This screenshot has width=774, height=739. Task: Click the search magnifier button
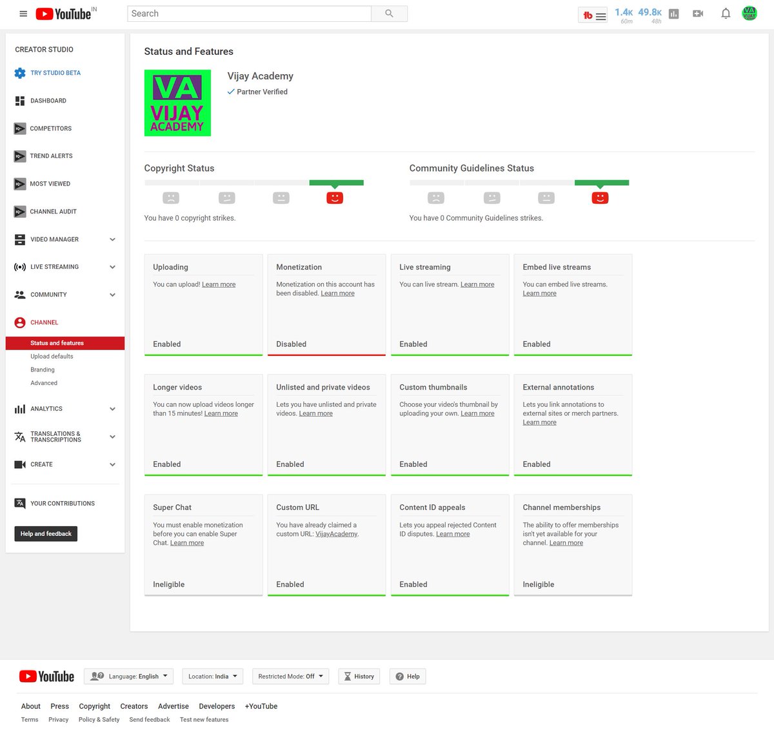(x=389, y=14)
